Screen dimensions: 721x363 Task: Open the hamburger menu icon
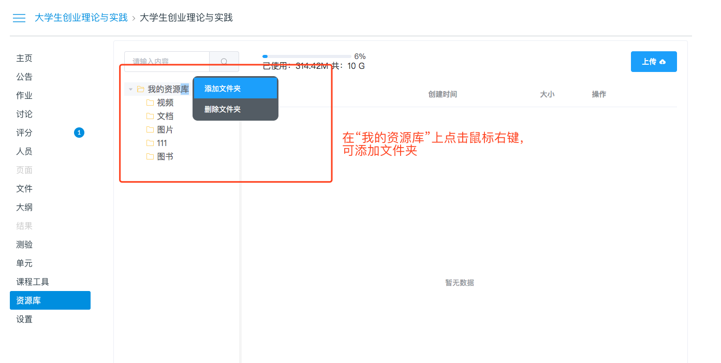pyautogui.click(x=19, y=18)
